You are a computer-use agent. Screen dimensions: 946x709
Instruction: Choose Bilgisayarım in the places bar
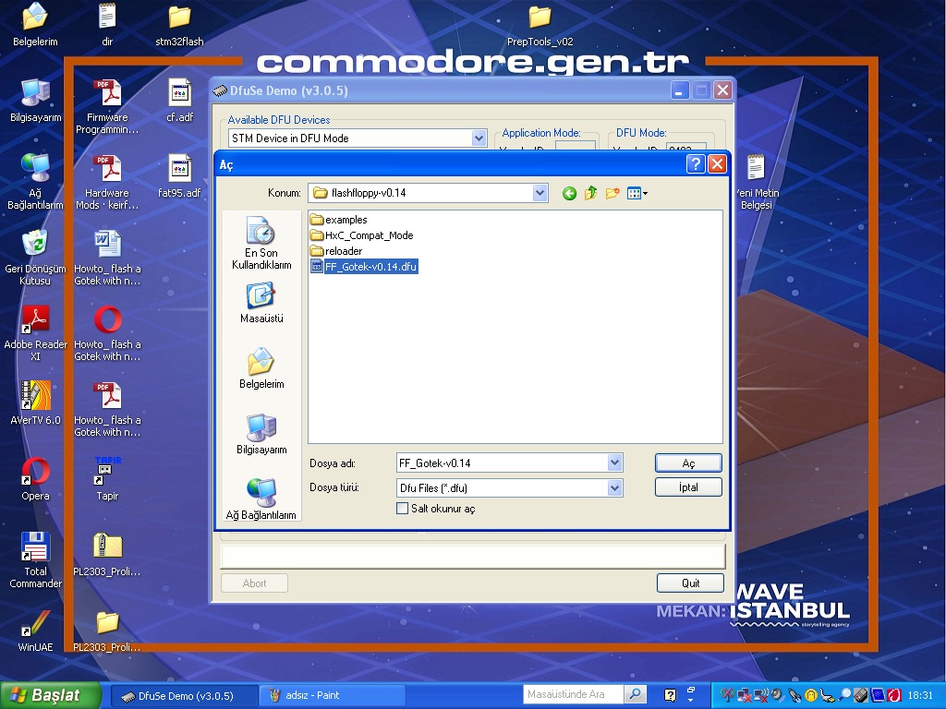click(x=261, y=435)
